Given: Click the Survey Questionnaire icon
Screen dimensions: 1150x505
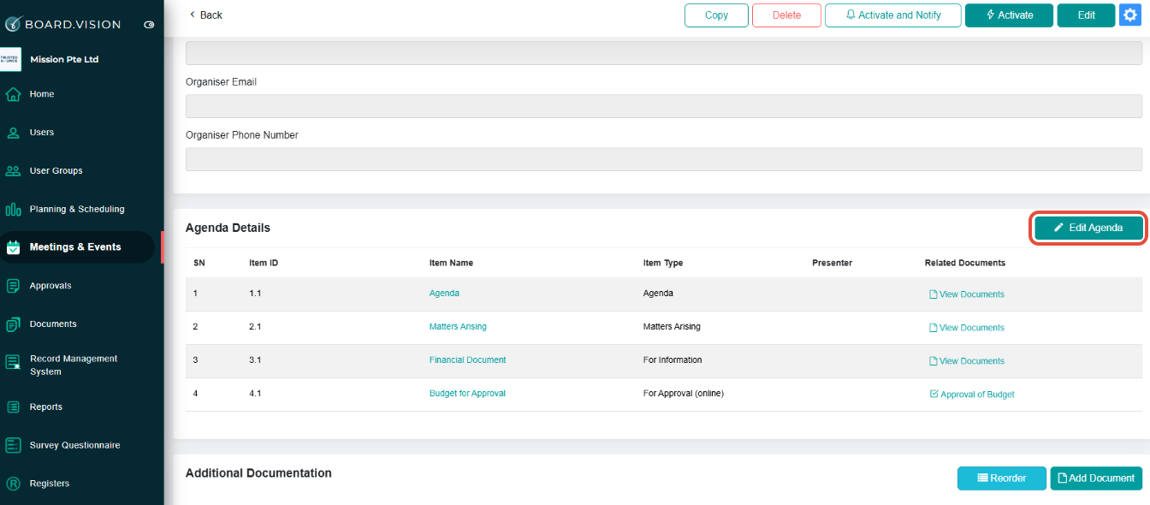Looking at the screenshot, I should [13, 445].
